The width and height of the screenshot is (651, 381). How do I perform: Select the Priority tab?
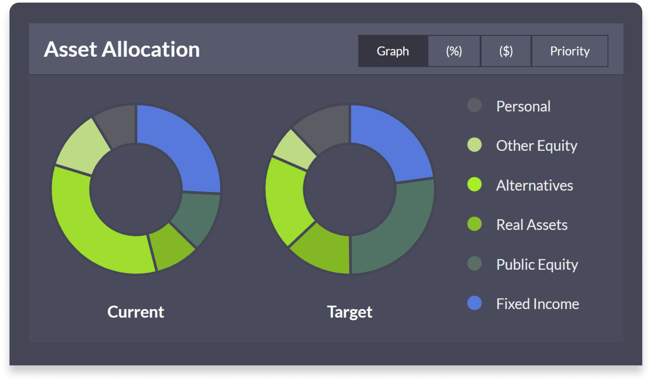(570, 51)
